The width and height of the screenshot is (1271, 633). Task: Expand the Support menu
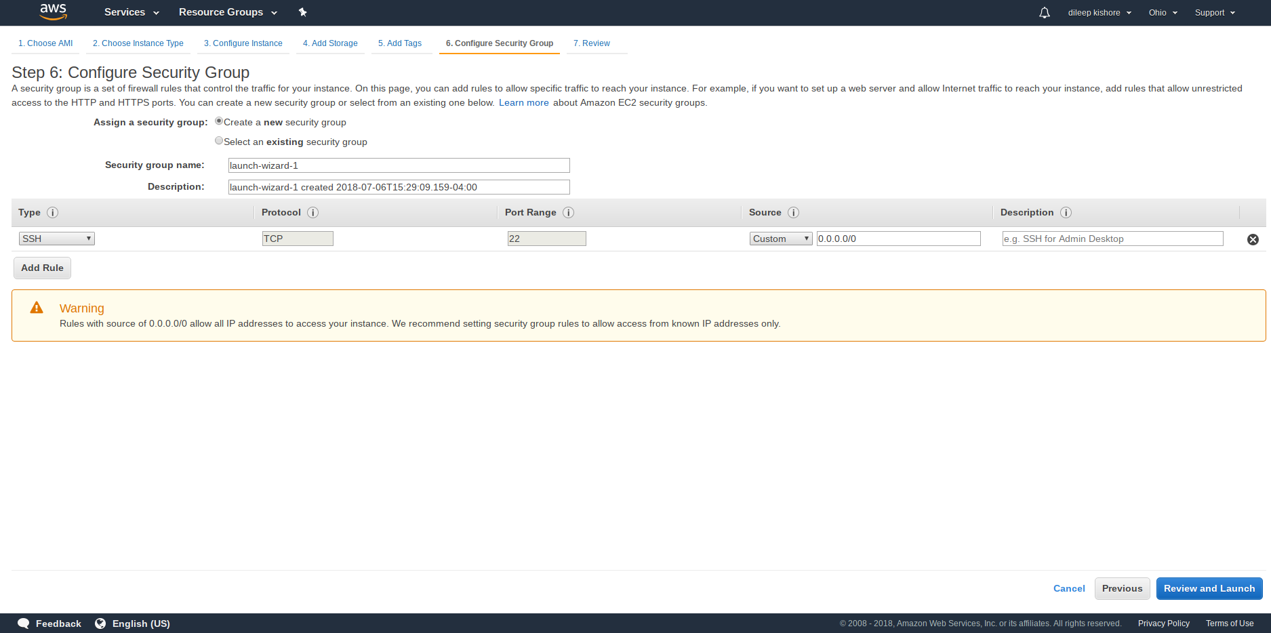[1215, 13]
